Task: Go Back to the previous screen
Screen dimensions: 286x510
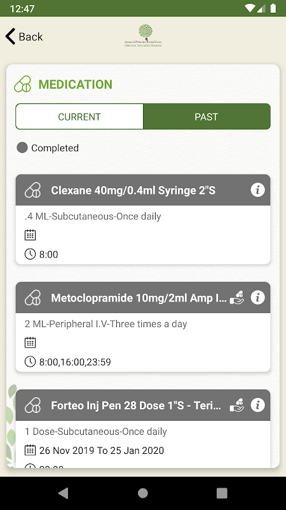Action: pos(24,36)
